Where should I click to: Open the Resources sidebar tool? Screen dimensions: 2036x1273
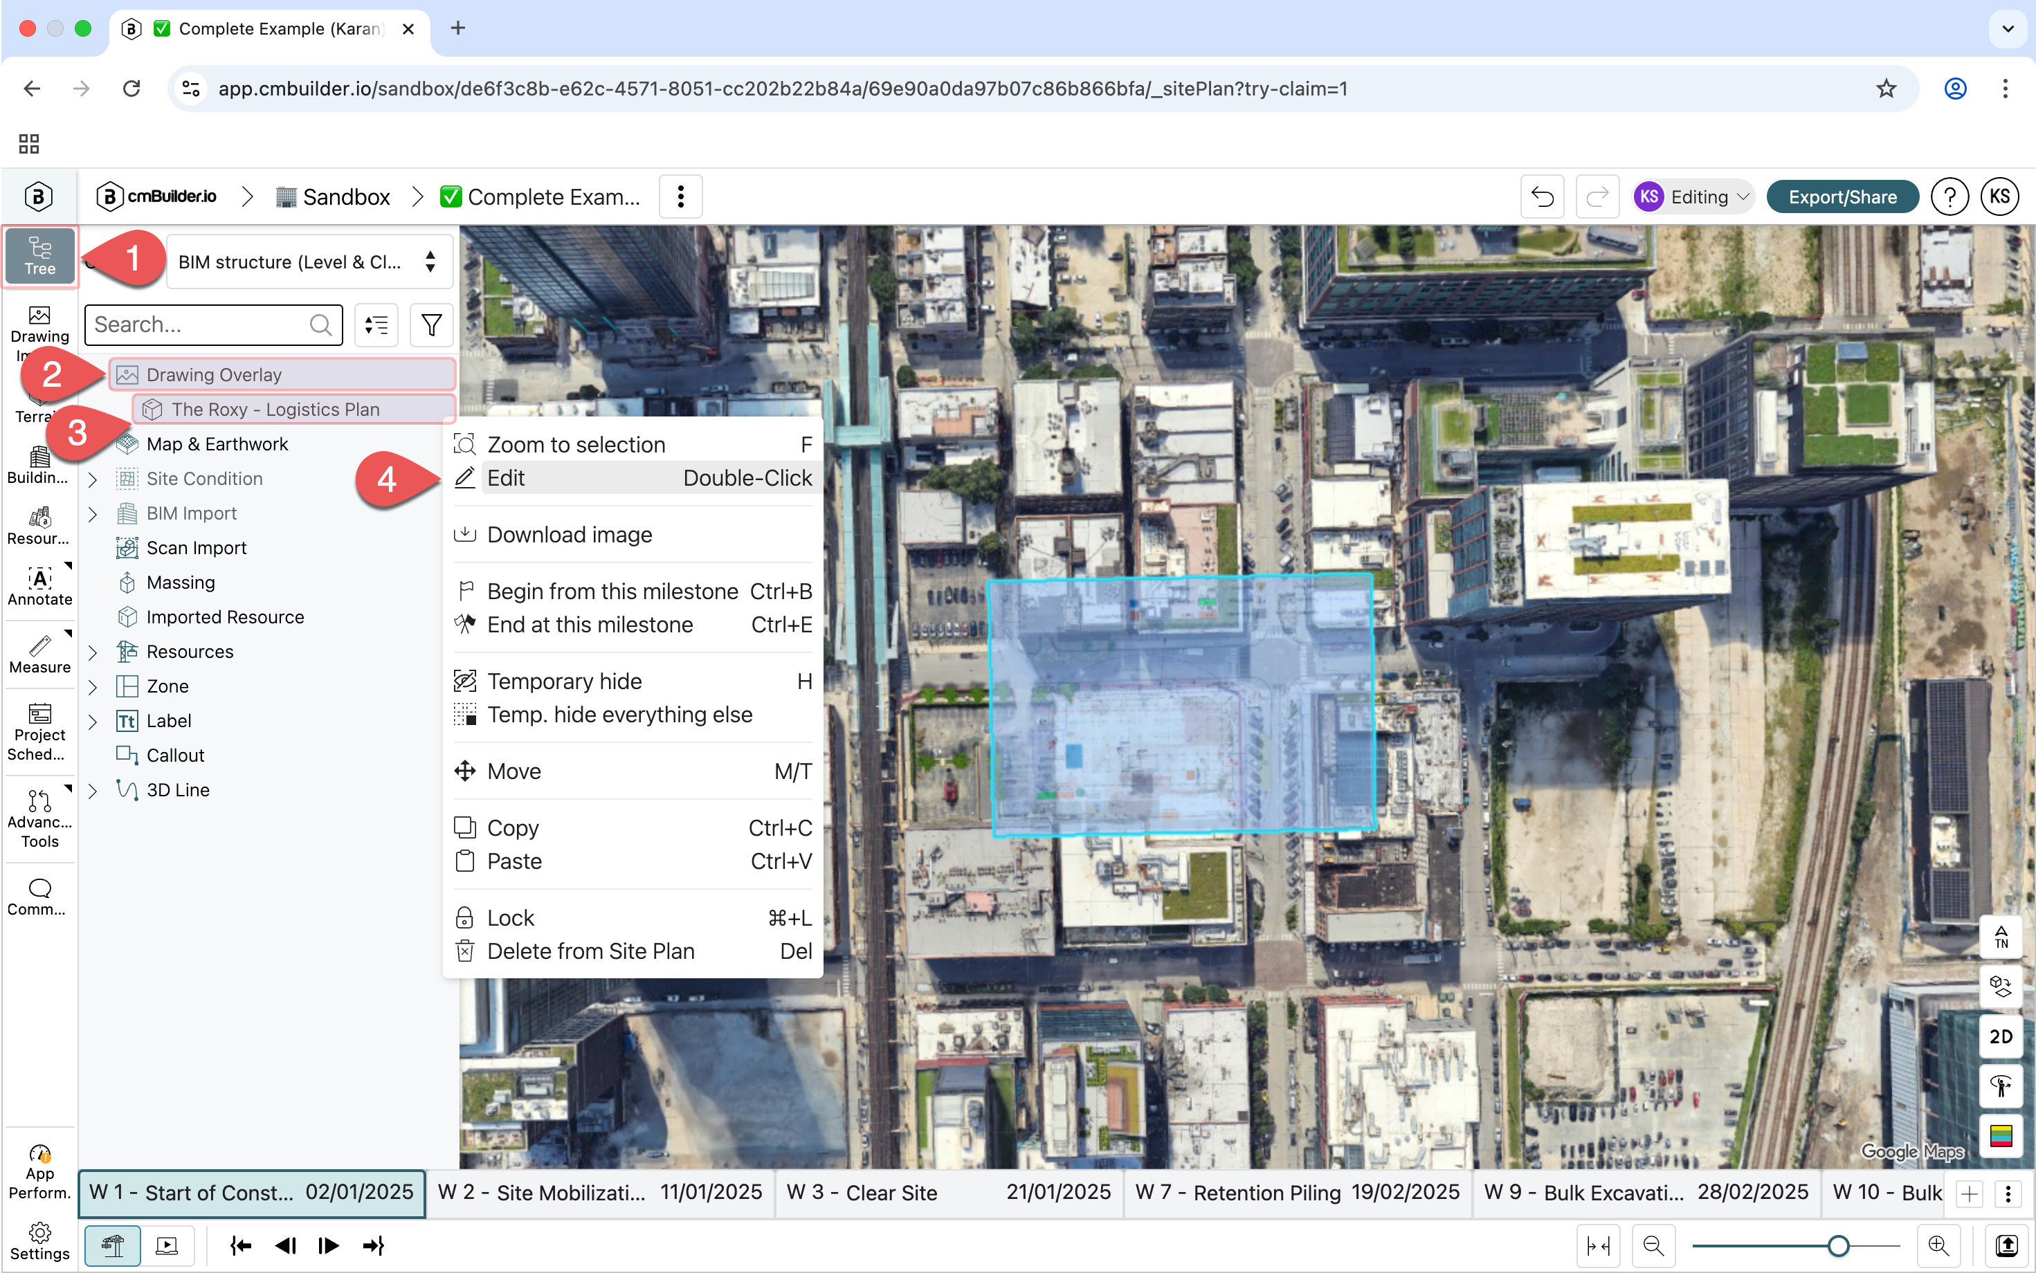pos(39,526)
